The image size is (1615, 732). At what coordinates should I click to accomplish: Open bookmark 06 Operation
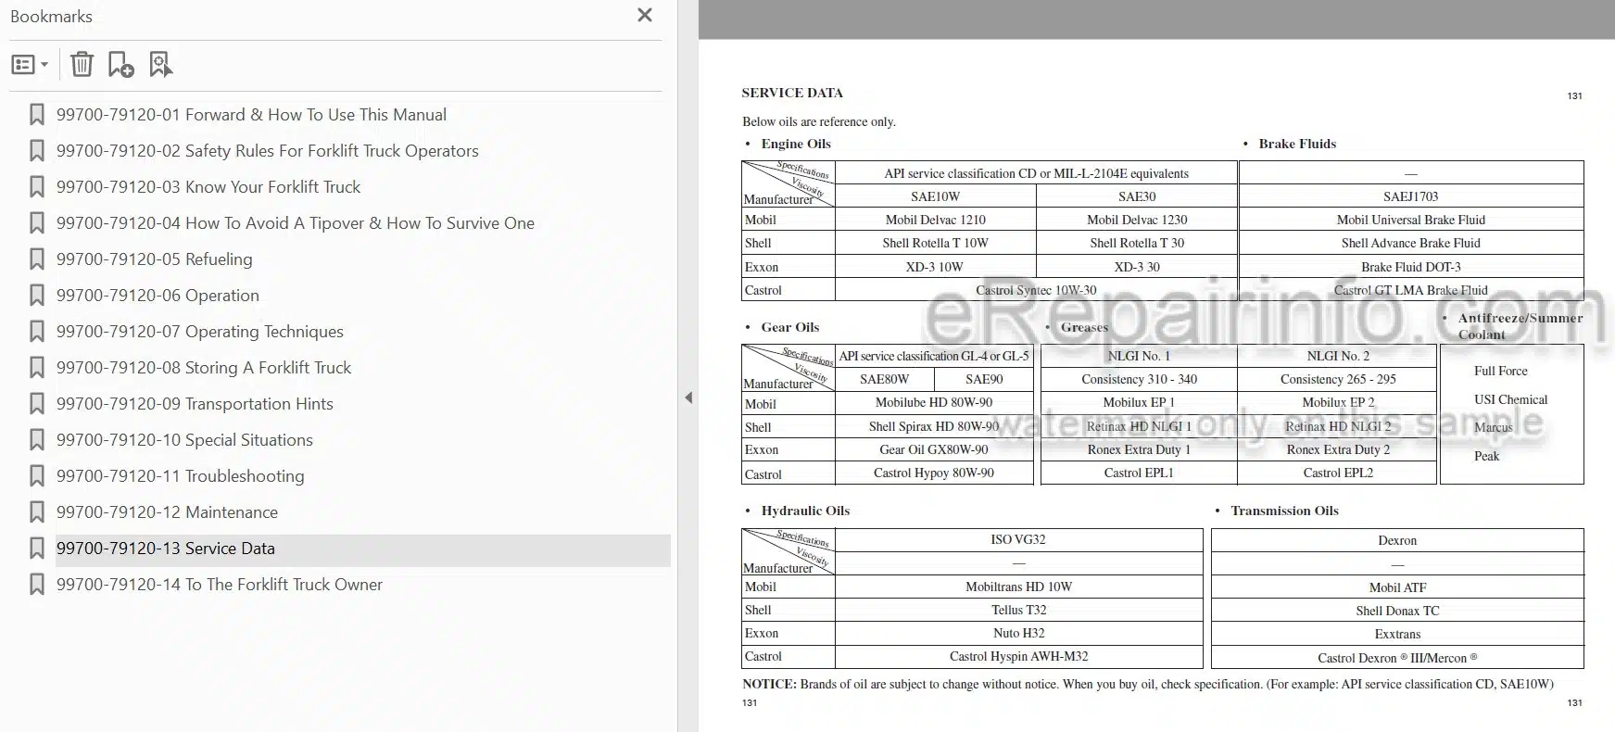[158, 296]
